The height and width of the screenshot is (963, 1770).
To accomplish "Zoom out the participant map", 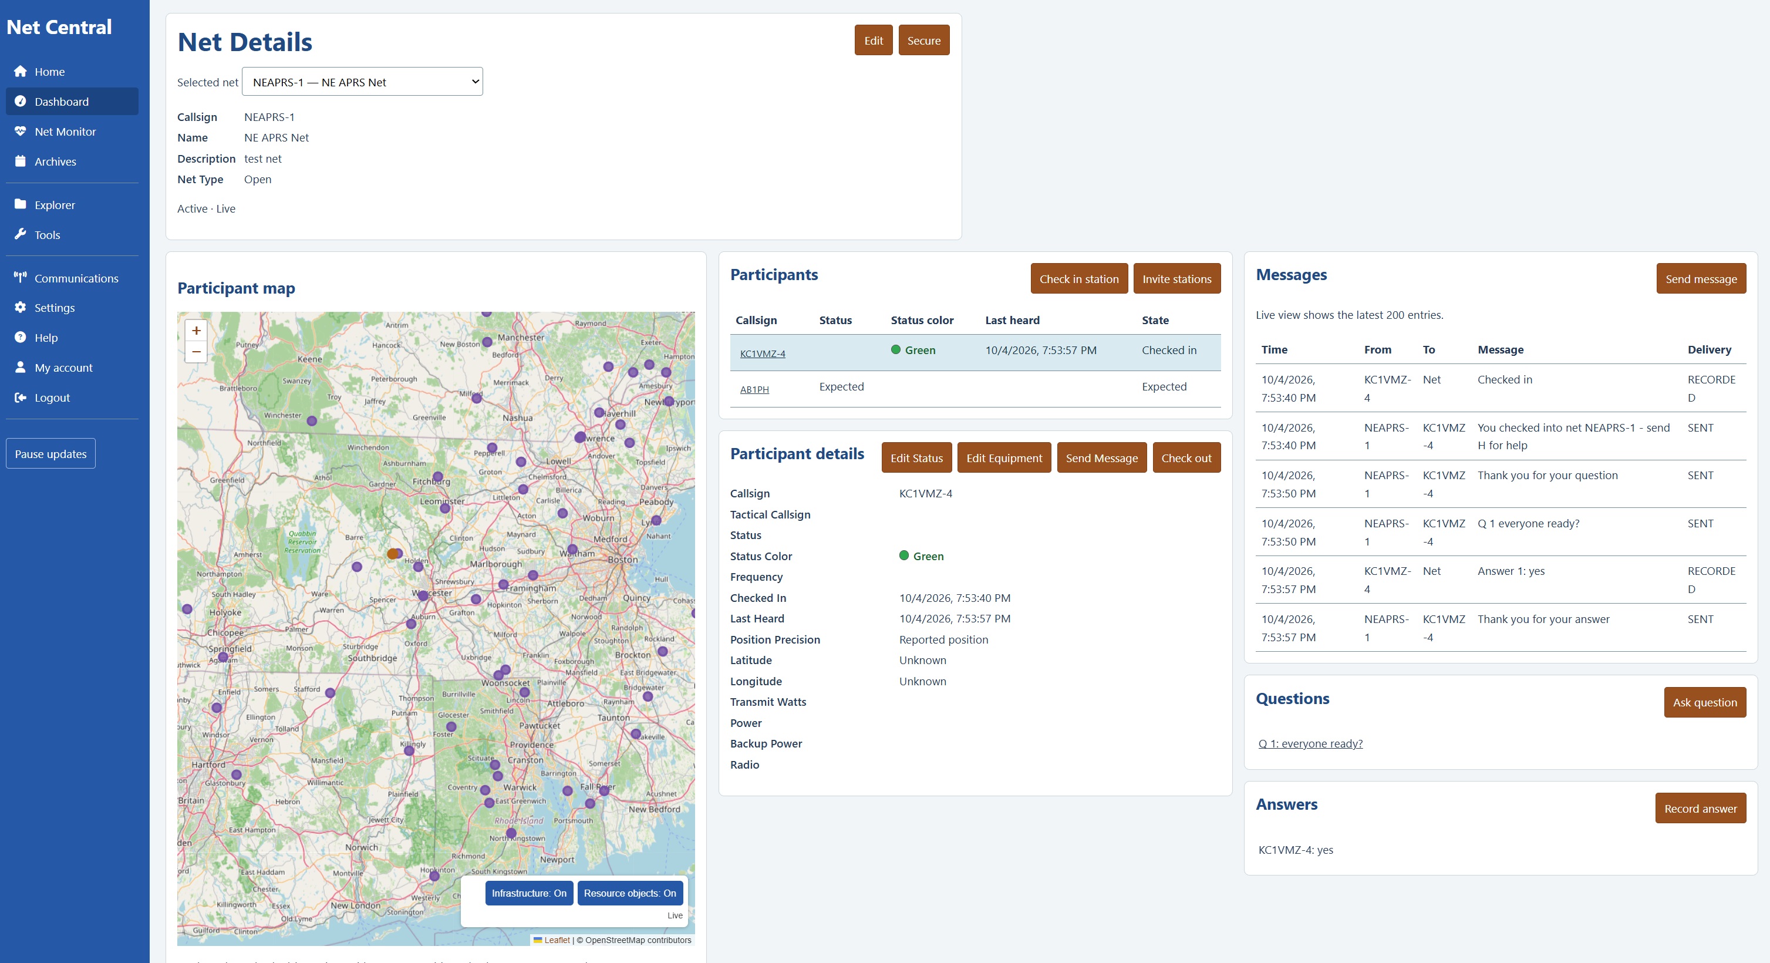I will pyautogui.click(x=196, y=352).
